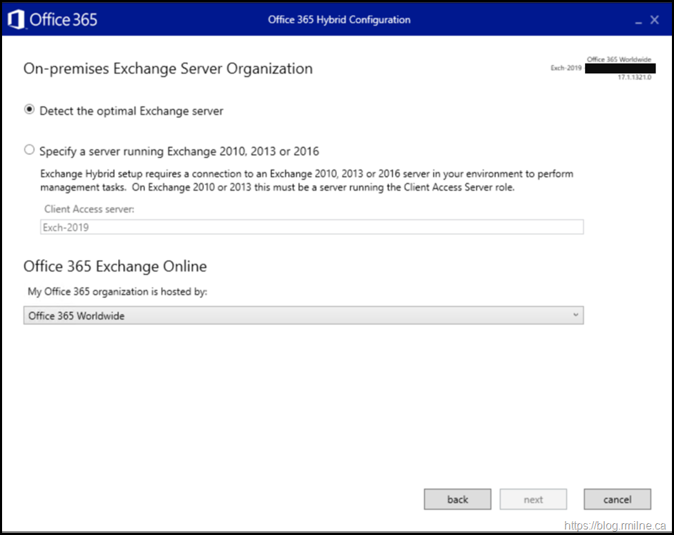Click the blog.rmilne.ca watermark link
Screen dimensions: 674x535
click(615, 525)
